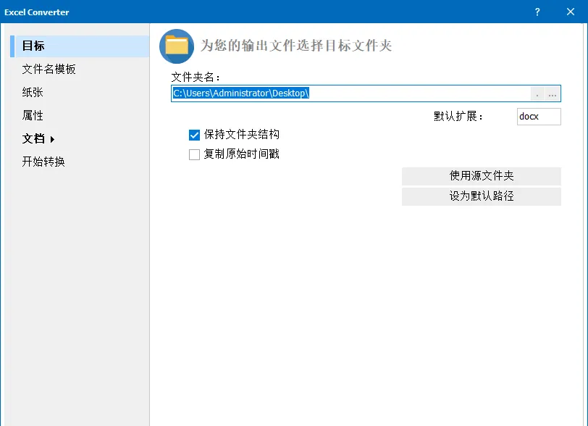Go to the 开始转换 section
588x426 pixels.
(x=43, y=162)
